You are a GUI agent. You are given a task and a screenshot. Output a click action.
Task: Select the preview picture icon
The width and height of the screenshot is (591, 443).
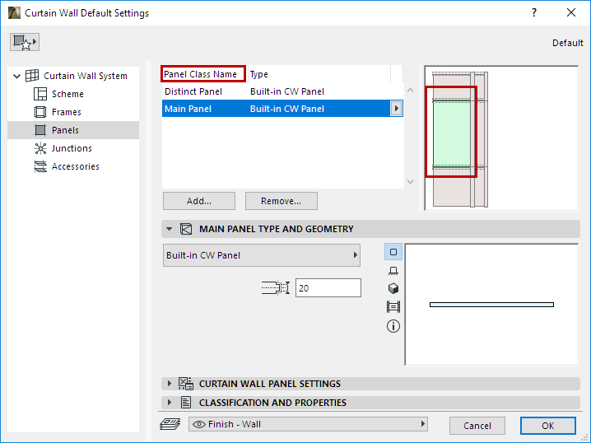point(393,307)
